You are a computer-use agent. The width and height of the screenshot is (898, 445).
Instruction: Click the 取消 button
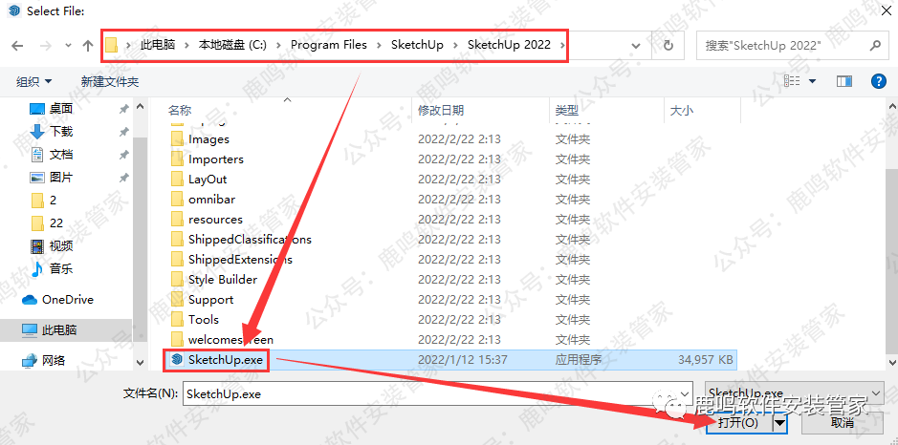coord(843,423)
